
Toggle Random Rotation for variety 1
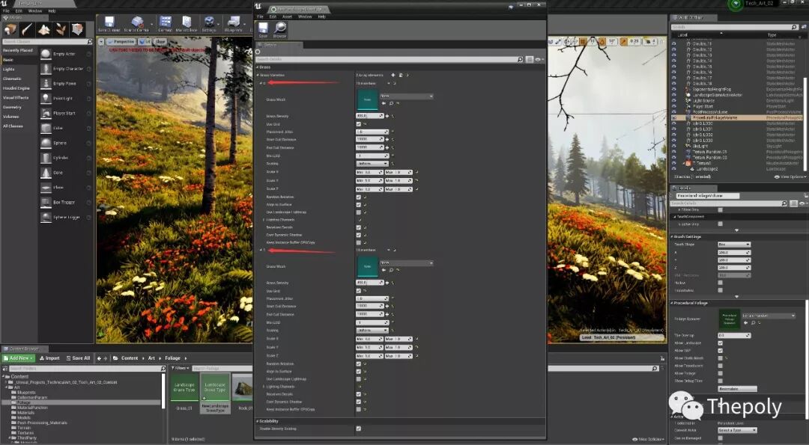[359, 363]
